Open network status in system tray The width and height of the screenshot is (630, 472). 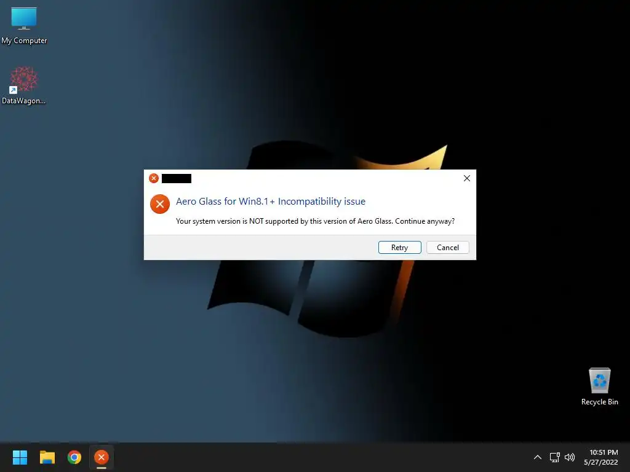click(554, 457)
